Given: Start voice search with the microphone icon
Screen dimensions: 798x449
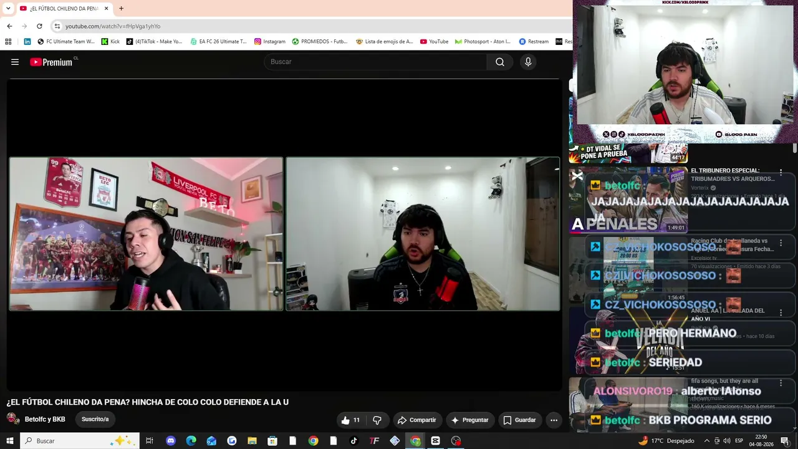Looking at the screenshot, I should point(528,62).
